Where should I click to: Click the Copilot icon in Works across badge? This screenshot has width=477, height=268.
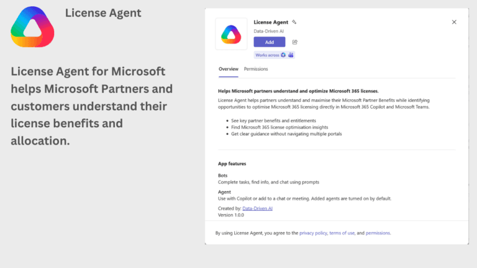point(283,55)
